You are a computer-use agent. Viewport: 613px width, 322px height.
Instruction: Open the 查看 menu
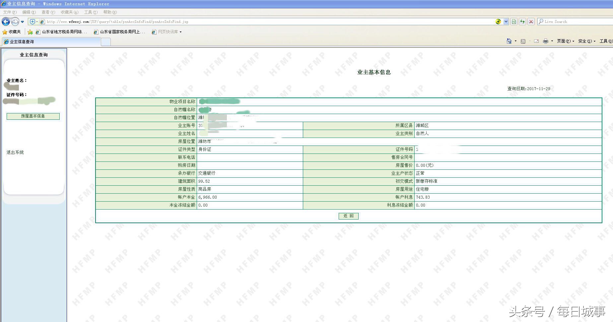coord(48,12)
